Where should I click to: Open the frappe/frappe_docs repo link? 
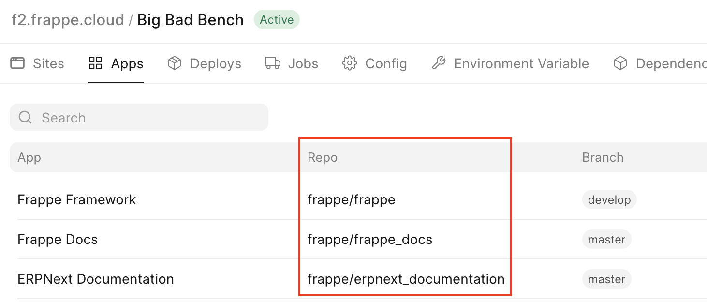click(369, 239)
